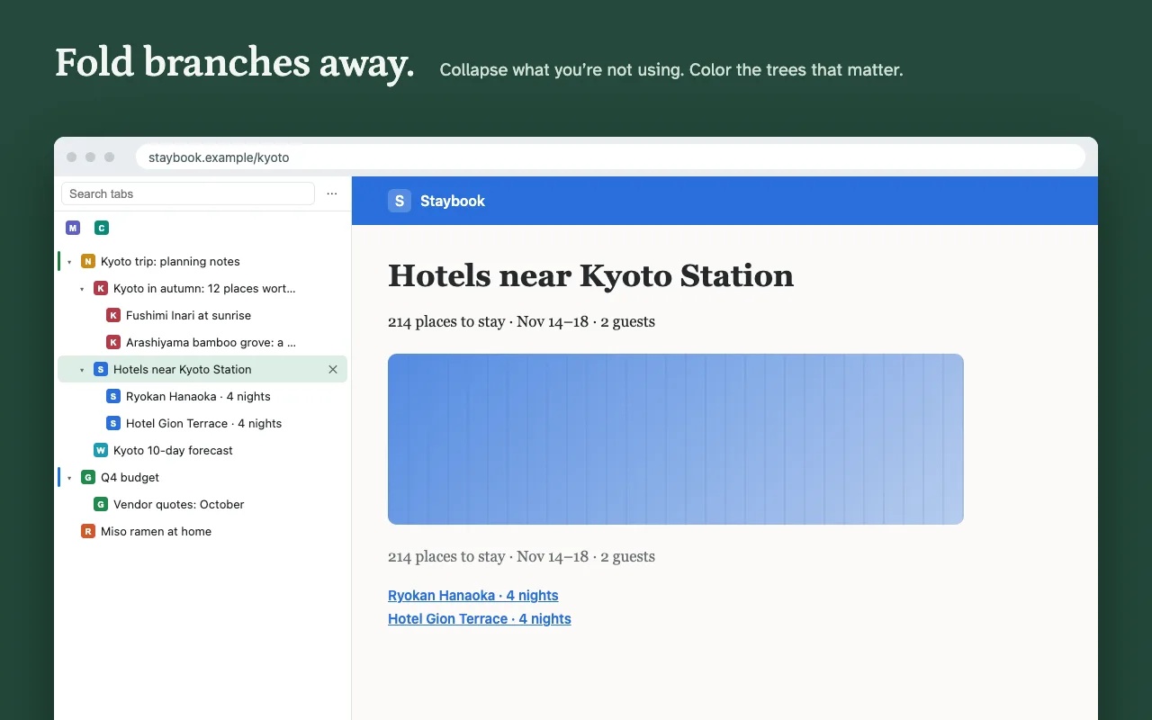Click the Fushimi Inari at sunrise favicon
The width and height of the screenshot is (1152, 720).
click(x=113, y=315)
